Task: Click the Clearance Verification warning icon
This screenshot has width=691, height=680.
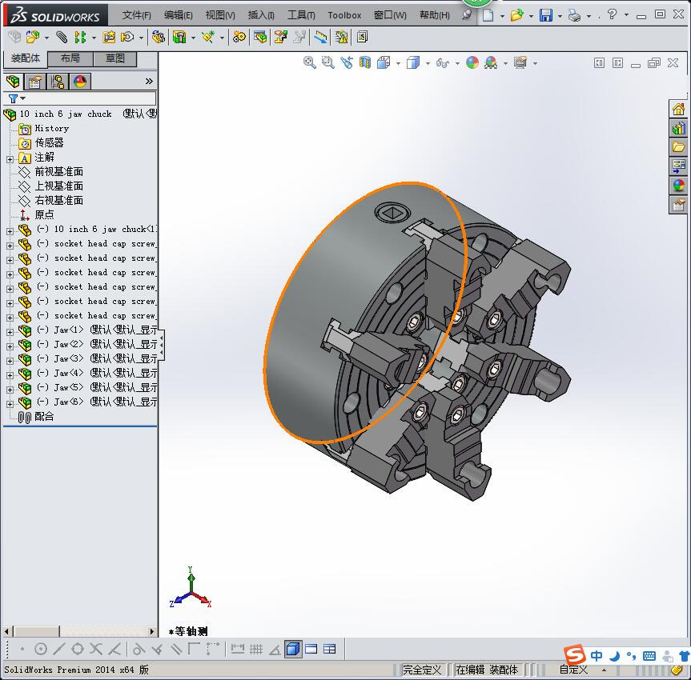Action: point(342,37)
